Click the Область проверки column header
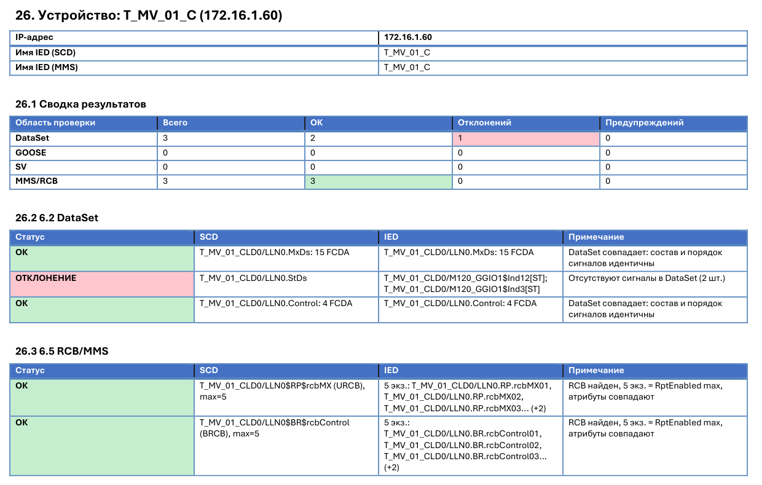 pyautogui.click(x=84, y=122)
